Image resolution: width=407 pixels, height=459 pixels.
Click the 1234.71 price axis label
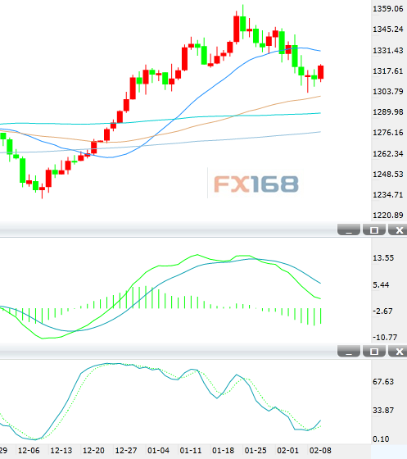click(x=387, y=195)
